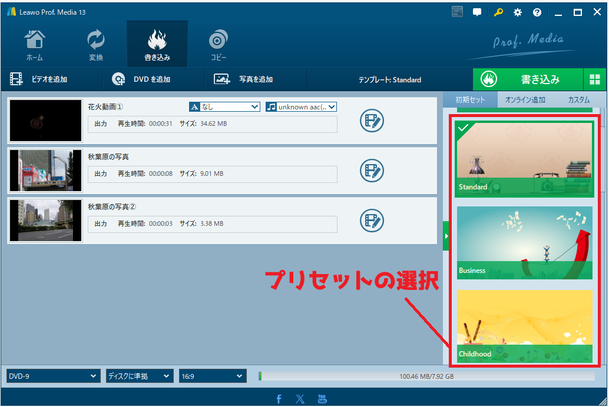Click the 花火動画① video thumbnail
This screenshot has width=609, height=407.
click(45, 121)
